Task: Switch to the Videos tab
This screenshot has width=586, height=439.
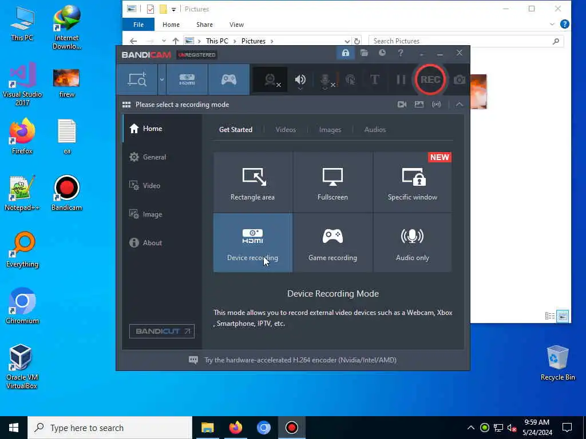Action: [286, 130]
